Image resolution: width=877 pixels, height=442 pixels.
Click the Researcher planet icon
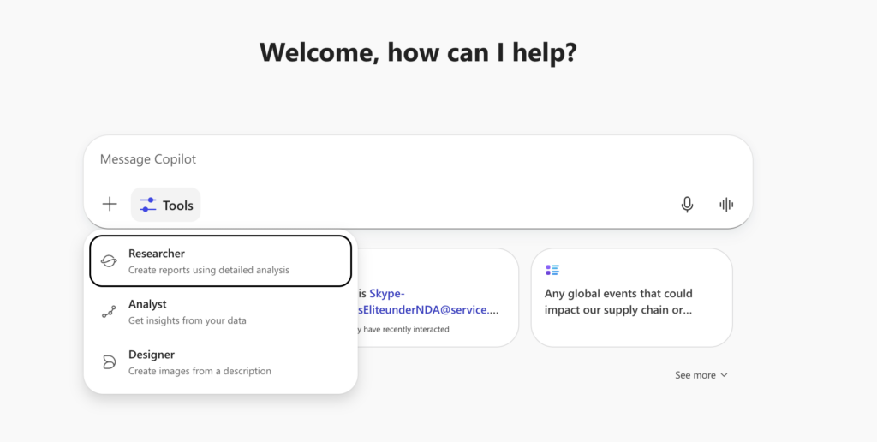coord(109,261)
